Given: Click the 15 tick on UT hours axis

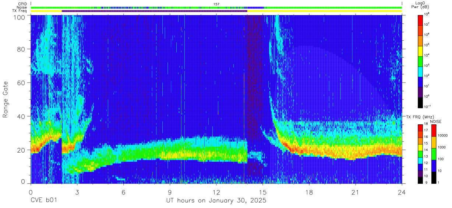Looking at the screenshot, I should 263,192.
